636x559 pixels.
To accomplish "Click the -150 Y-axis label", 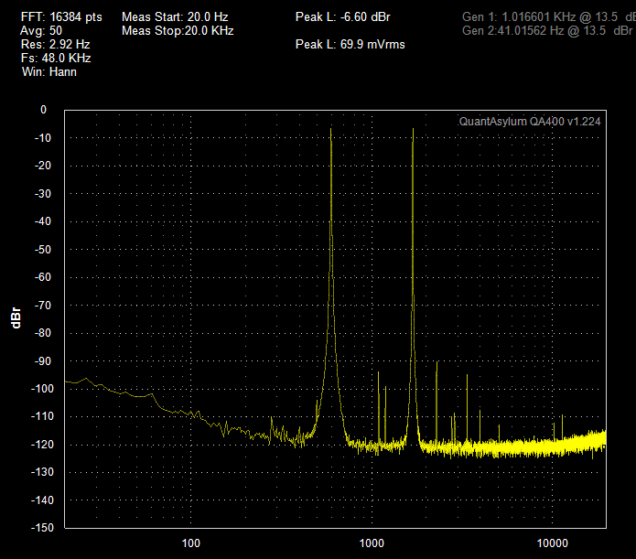I will [42, 528].
